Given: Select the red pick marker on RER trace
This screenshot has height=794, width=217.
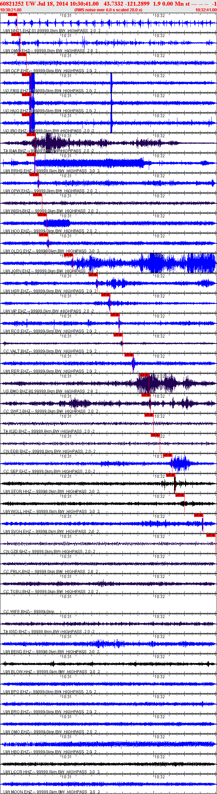Looking at the screenshot, I should [129, 355].
